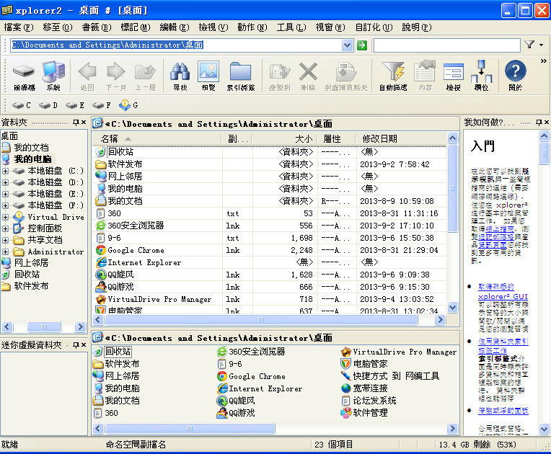Image resolution: width=551 pixels, height=454 pixels.
Task: Click the 磁碟機 drives toolbar icon
Action: (x=24, y=75)
